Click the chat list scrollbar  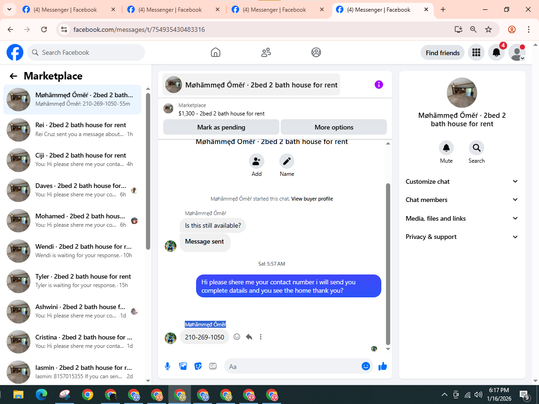[148, 171]
